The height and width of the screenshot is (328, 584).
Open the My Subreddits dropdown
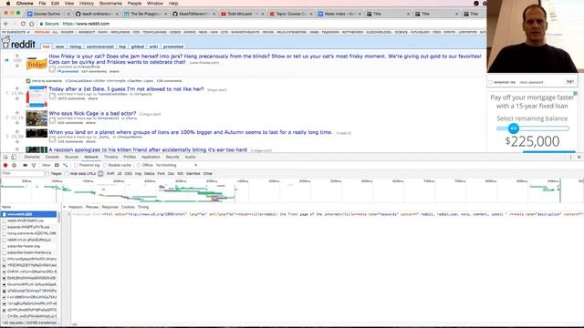(x=16, y=33)
